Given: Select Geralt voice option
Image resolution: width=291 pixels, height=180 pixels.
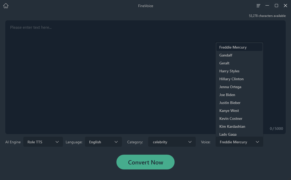Looking at the screenshot, I should (x=239, y=63).
